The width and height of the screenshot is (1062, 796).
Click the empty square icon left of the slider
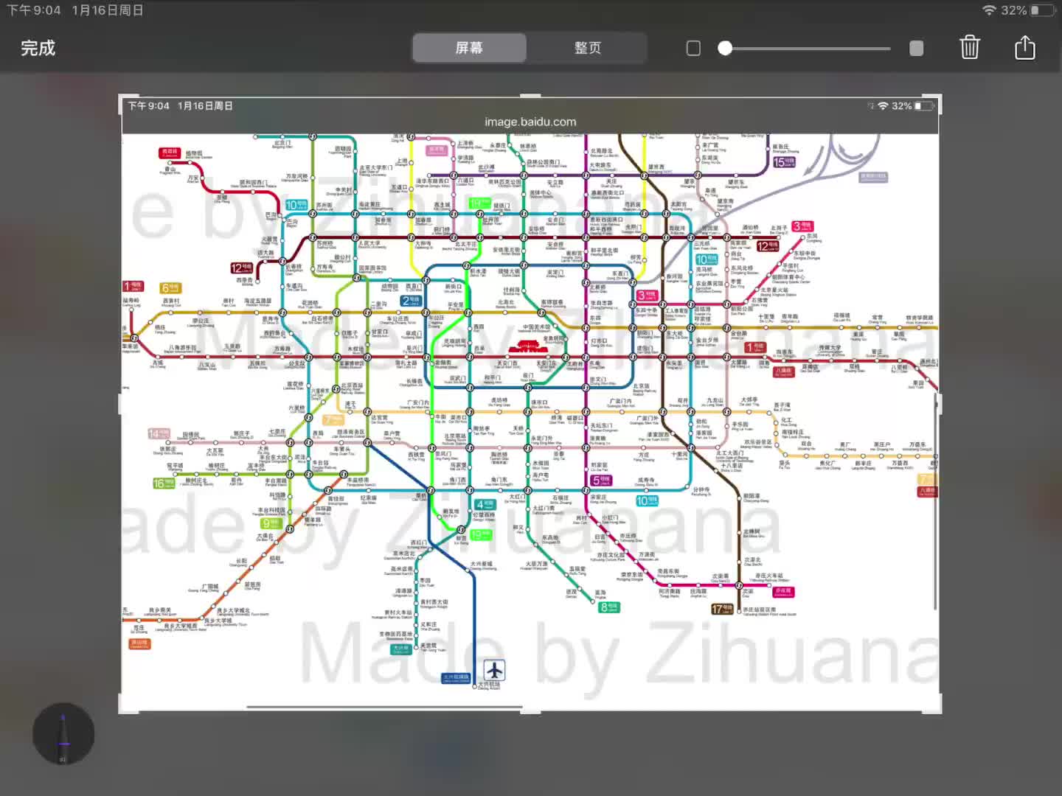click(x=693, y=48)
